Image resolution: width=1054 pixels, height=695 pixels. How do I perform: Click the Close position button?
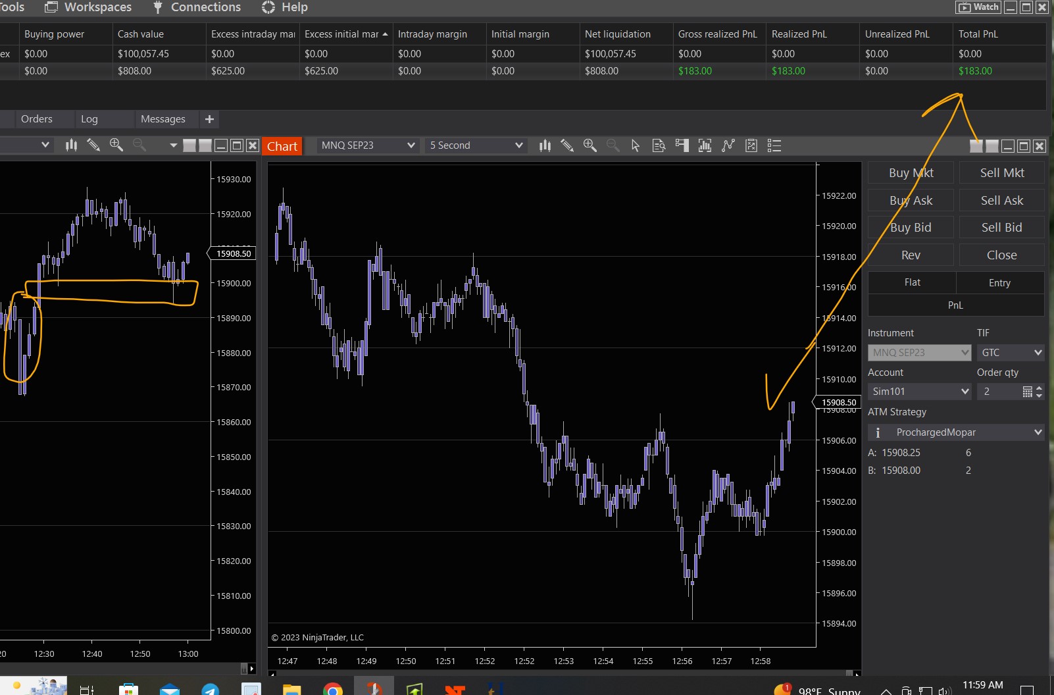1001,255
